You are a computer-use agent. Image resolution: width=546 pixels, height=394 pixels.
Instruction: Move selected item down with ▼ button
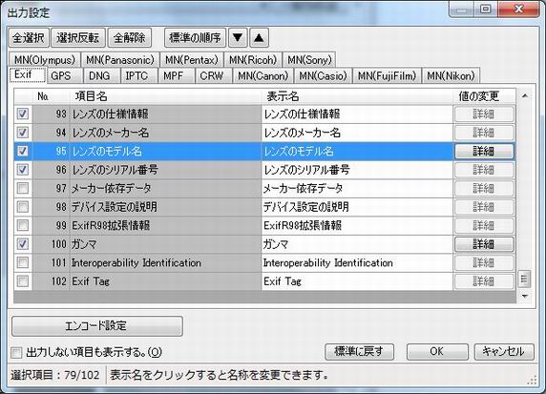click(238, 37)
